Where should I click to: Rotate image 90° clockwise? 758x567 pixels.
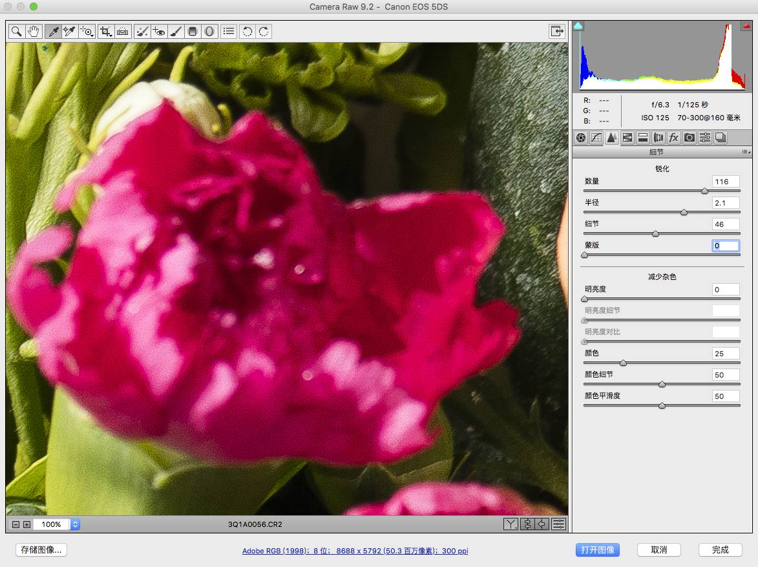264,32
